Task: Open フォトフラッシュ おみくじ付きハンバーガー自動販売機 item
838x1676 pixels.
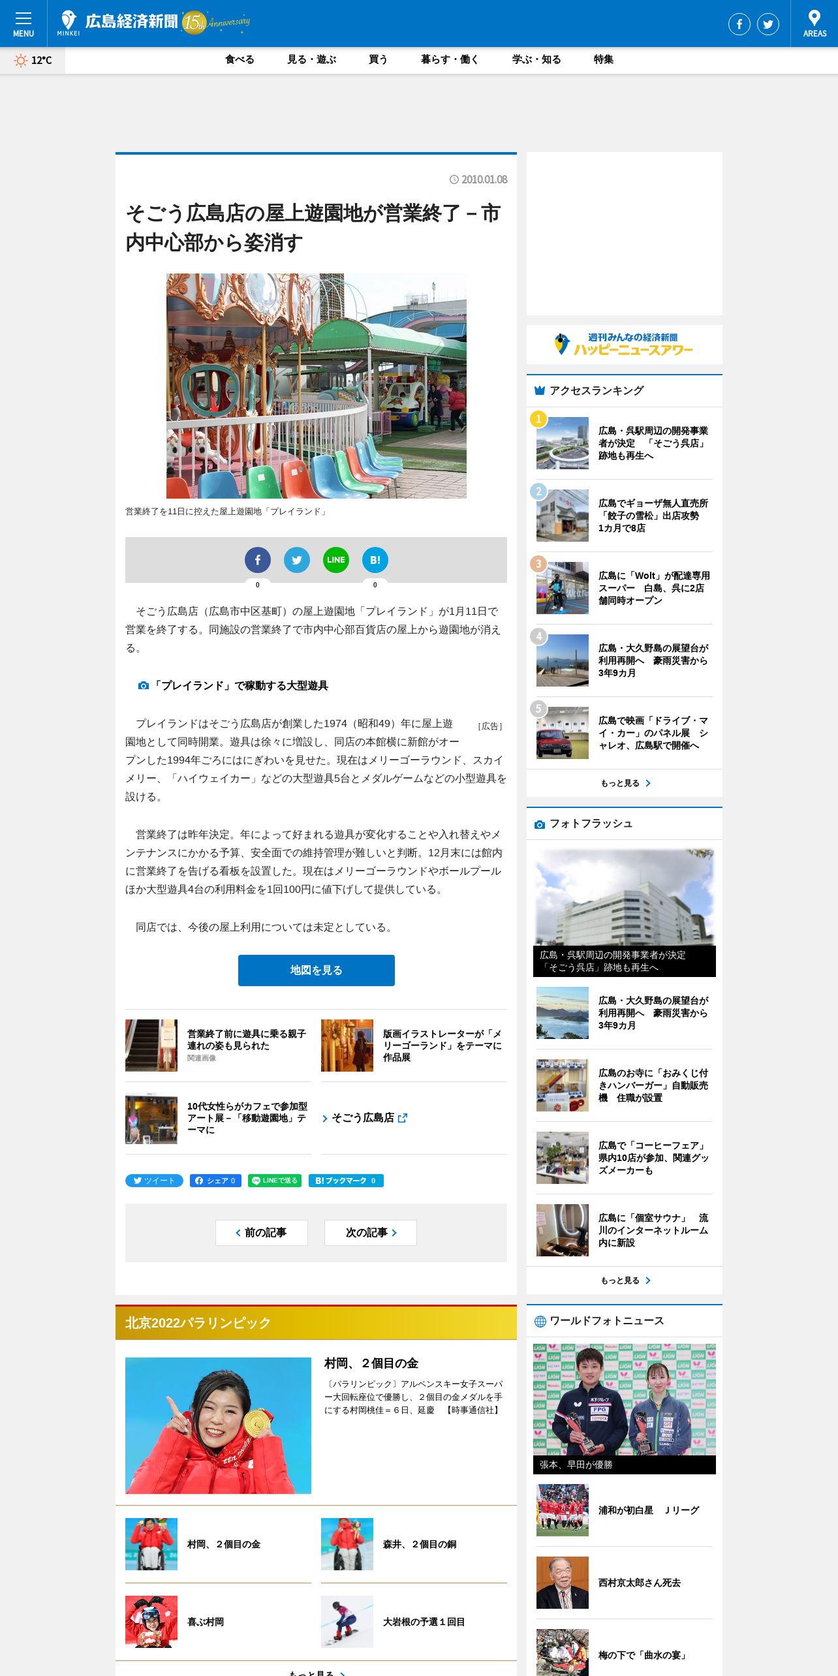Action: (x=625, y=1085)
